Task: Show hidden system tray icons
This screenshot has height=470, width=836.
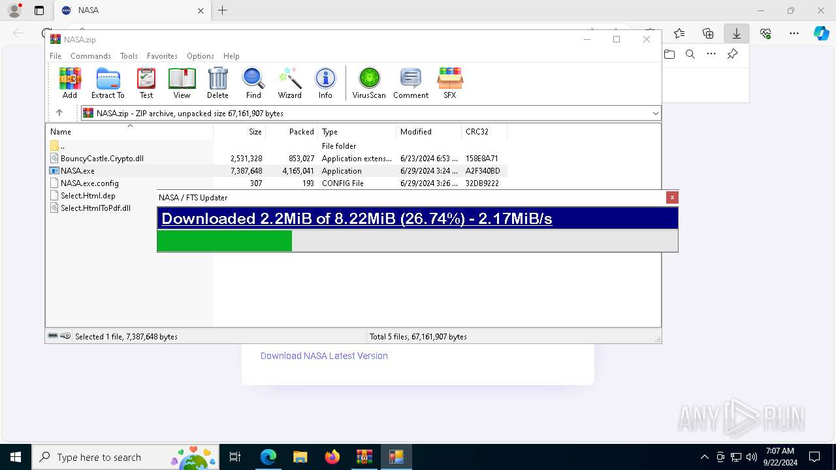Action: tap(704, 457)
